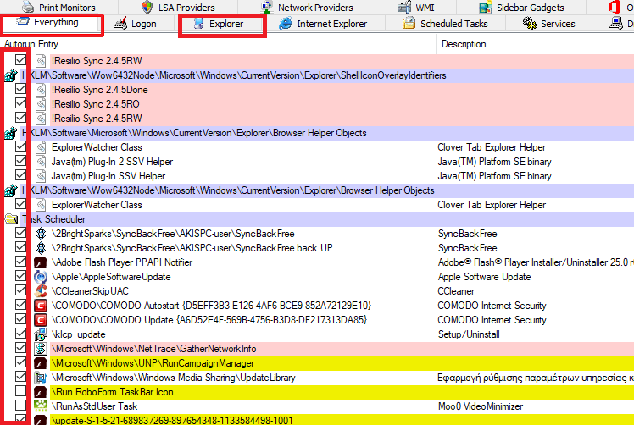Image resolution: width=634 pixels, height=425 pixels.
Task: Click the Everything tab icon
Action: click(23, 22)
